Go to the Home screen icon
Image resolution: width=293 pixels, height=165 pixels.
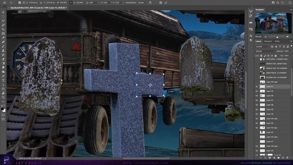5,3
